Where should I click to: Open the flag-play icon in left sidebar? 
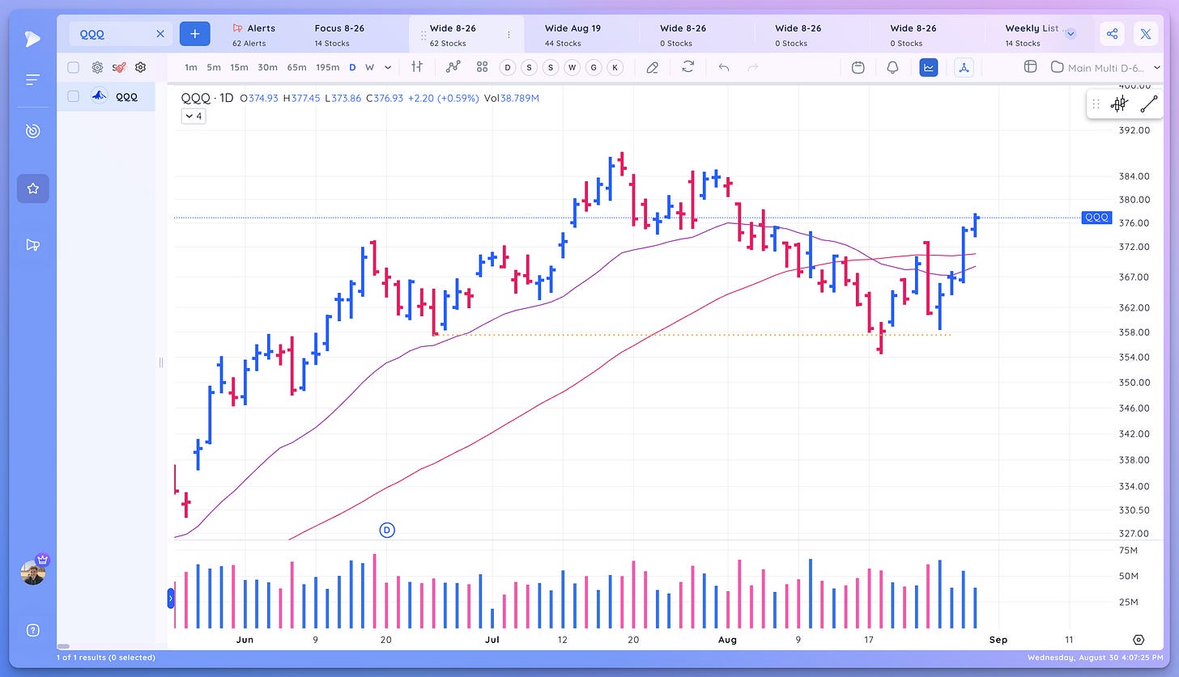[32, 245]
